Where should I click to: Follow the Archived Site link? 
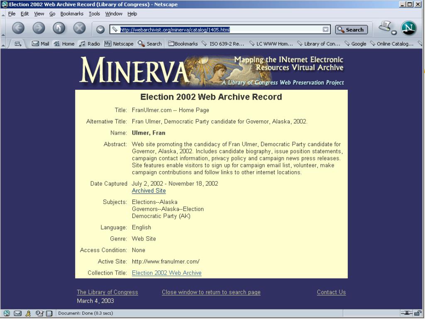coord(149,191)
